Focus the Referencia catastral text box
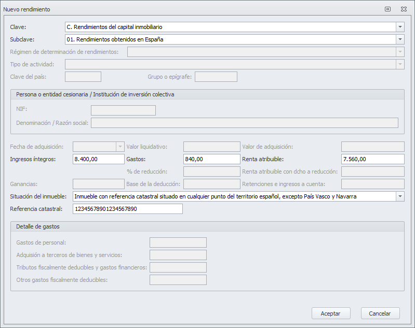The image size is (415, 328). pos(128,209)
